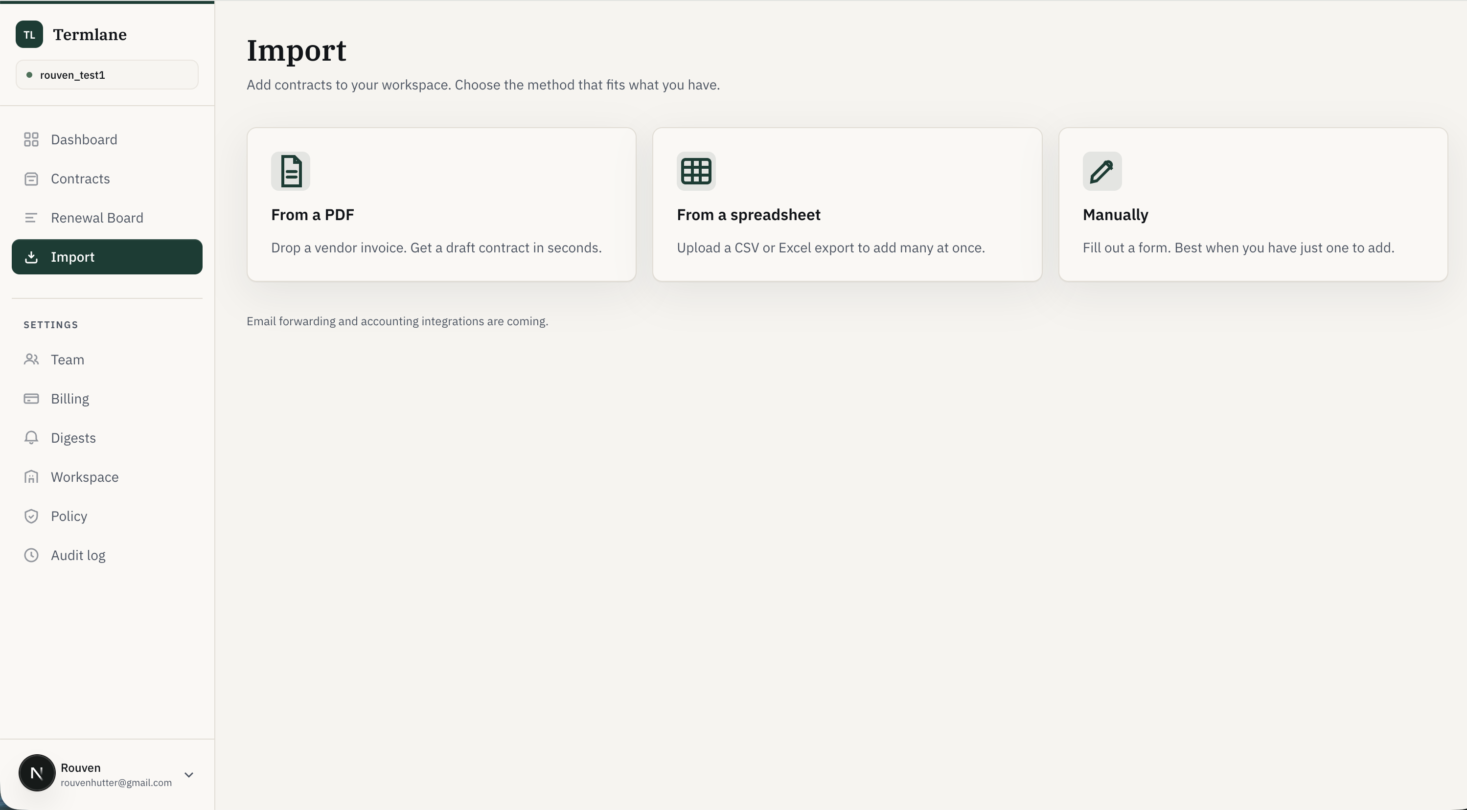Click the Renewal Board lines icon

pos(31,218)
